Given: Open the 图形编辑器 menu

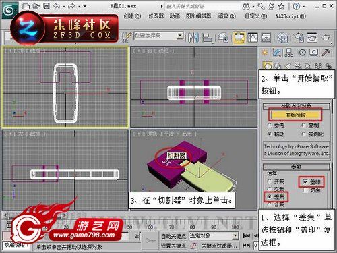Looking at the screenshot, I should [199, 16].
